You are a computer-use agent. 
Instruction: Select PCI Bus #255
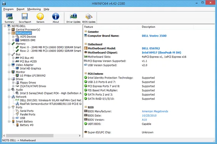[x=29, y=61]
